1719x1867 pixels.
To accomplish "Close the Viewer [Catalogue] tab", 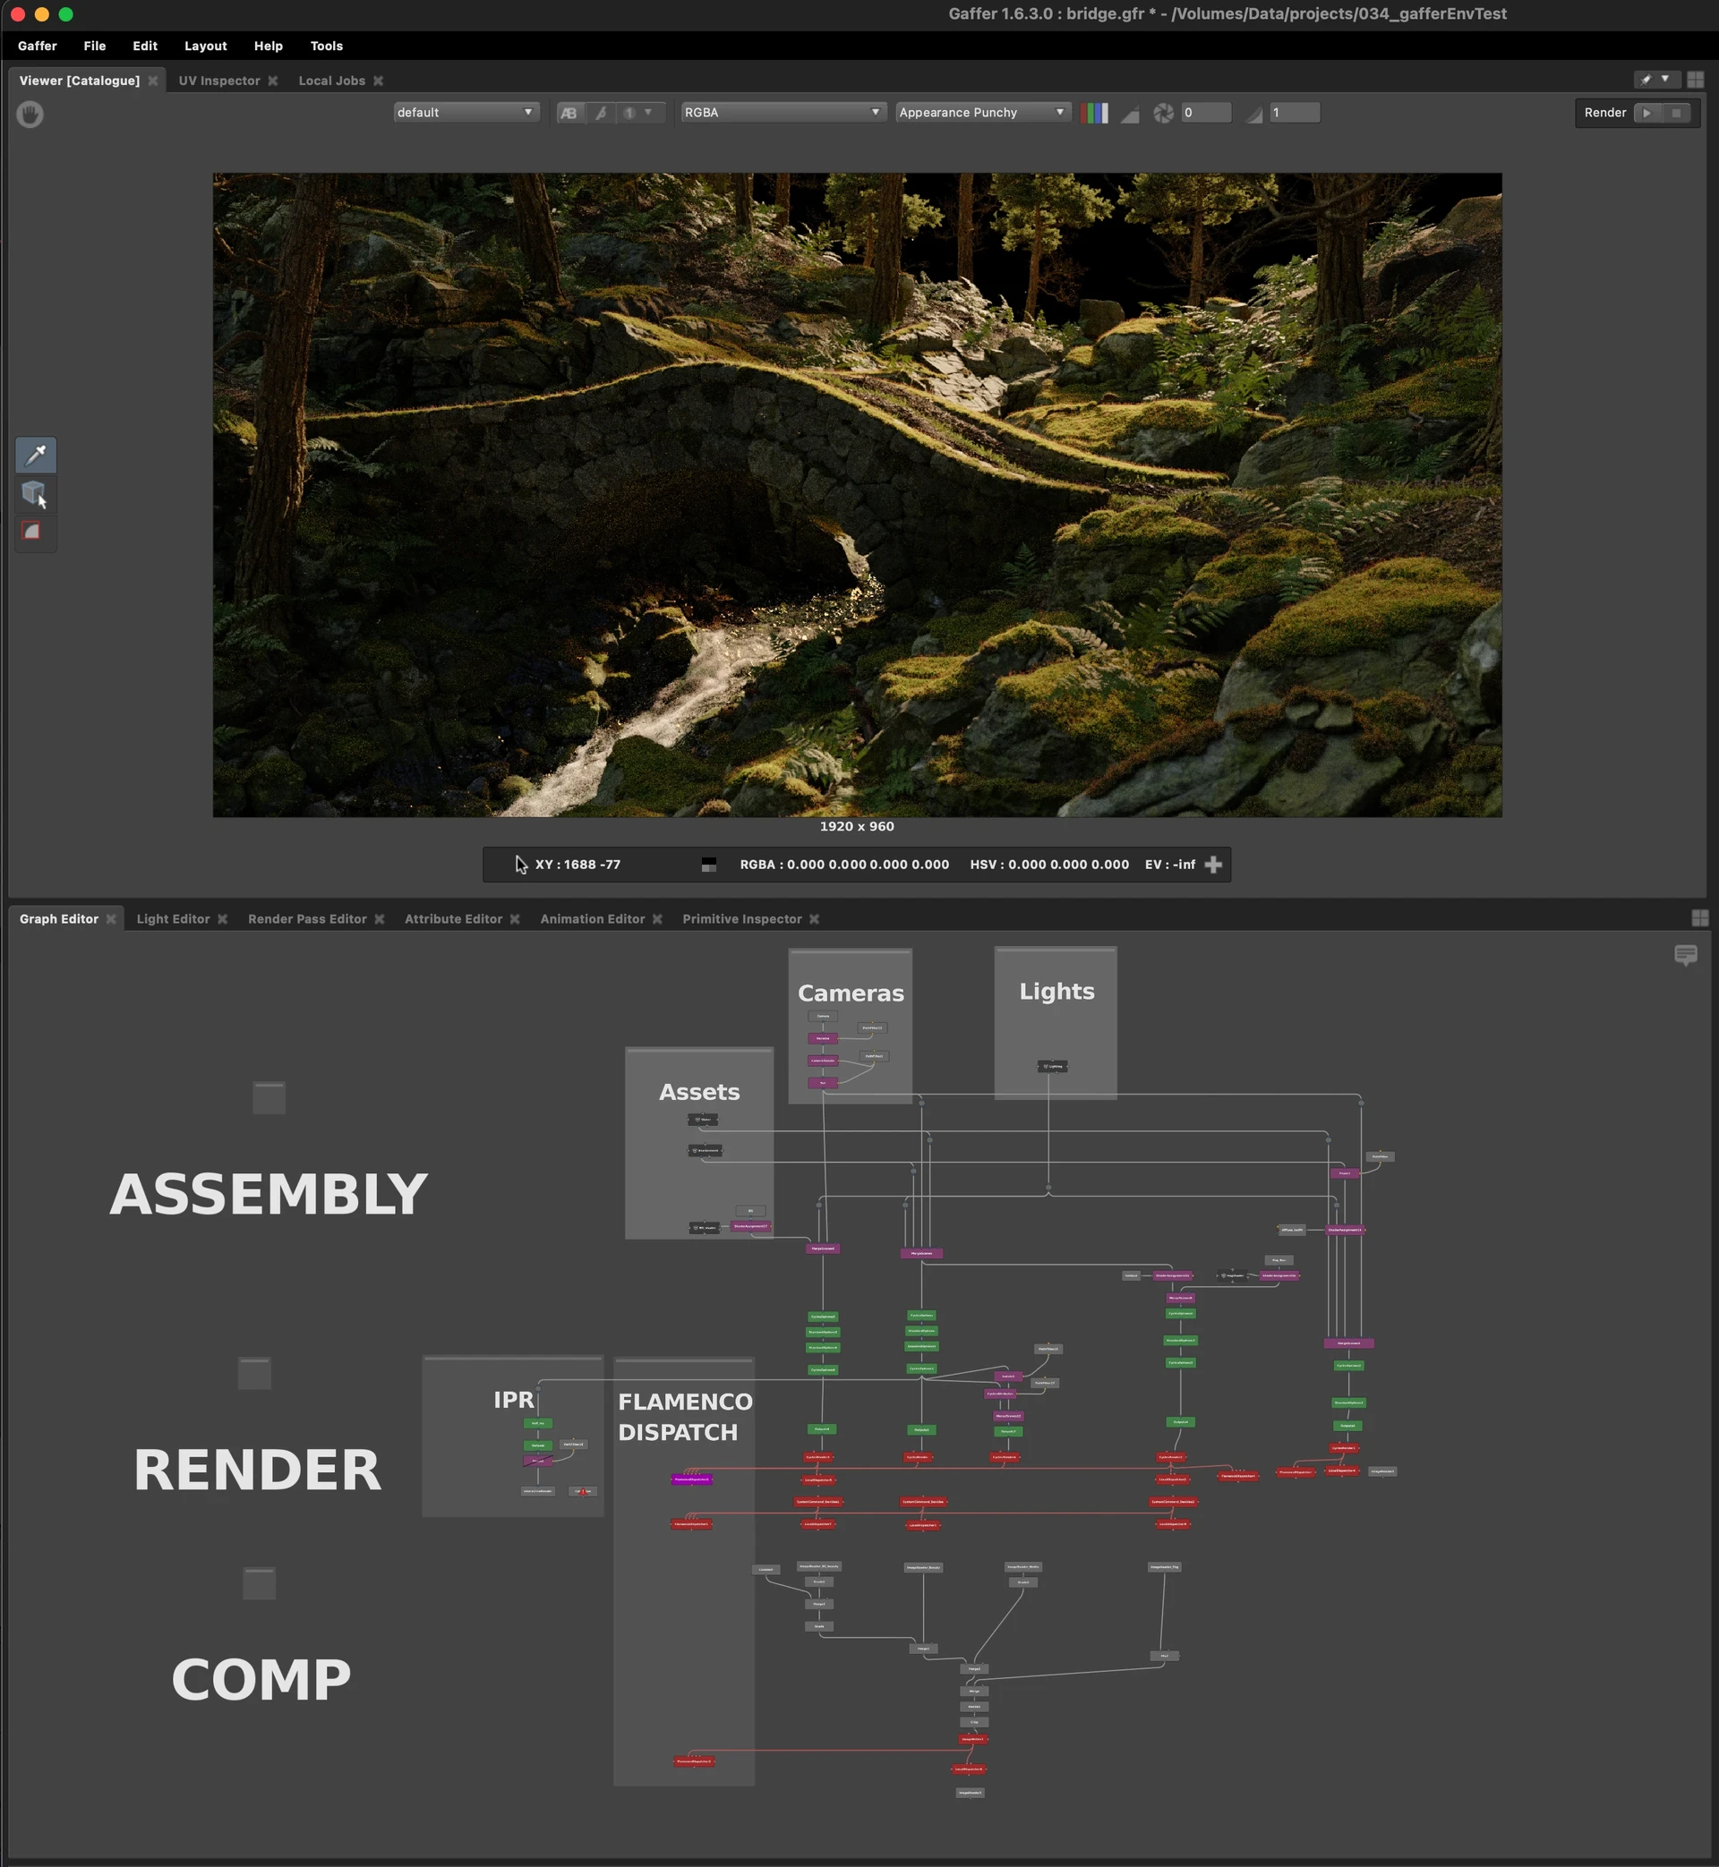I will (x=152, y=81).
